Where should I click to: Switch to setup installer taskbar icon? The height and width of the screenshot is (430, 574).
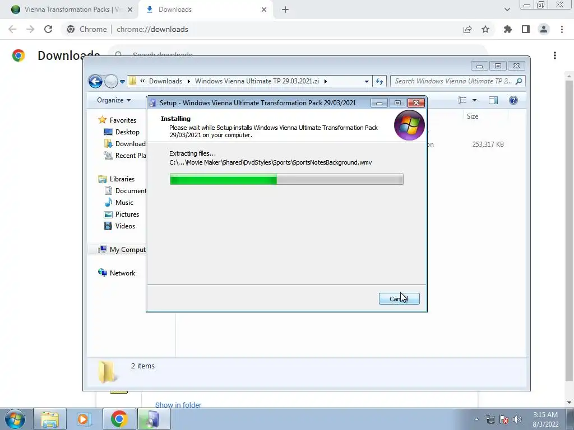point(154,419)
